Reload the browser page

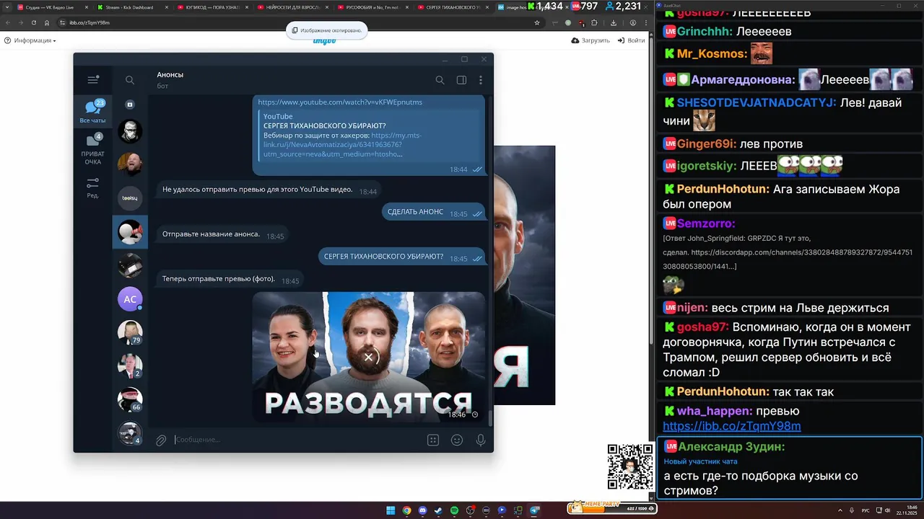[x=33, y=22]
